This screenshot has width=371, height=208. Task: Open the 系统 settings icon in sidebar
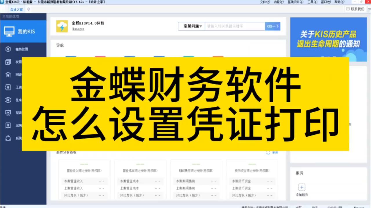click(8, 138)
